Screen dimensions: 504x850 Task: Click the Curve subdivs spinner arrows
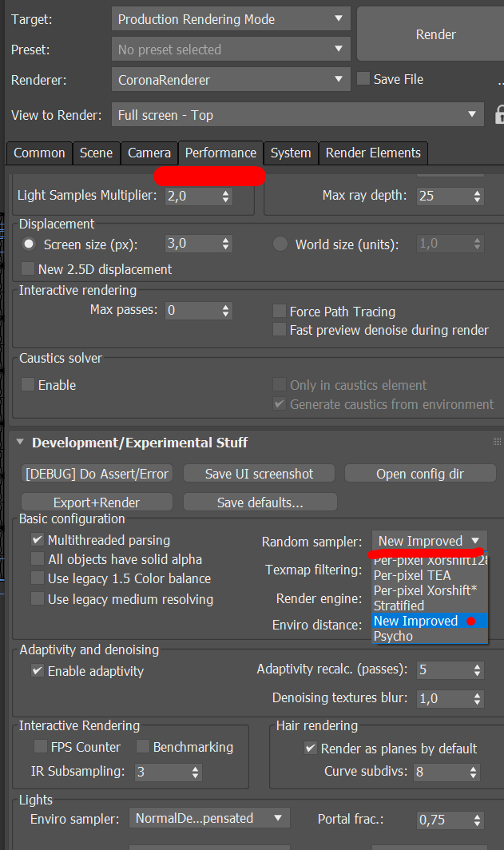pos(474,772)
